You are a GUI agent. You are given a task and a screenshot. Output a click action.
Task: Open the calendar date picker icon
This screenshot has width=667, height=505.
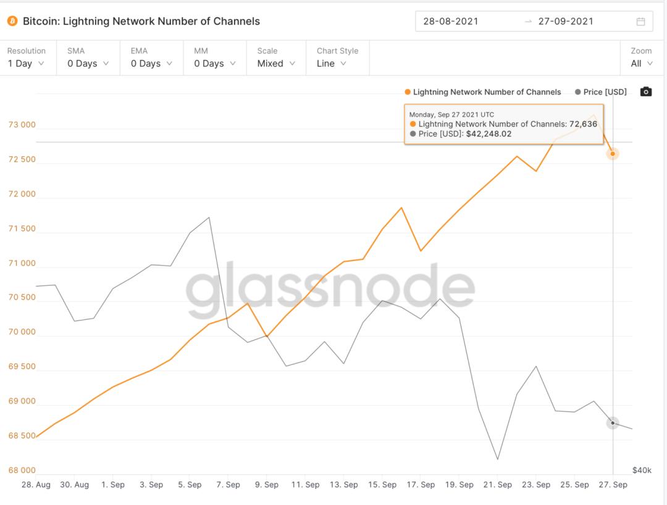[x=640, y=22]
